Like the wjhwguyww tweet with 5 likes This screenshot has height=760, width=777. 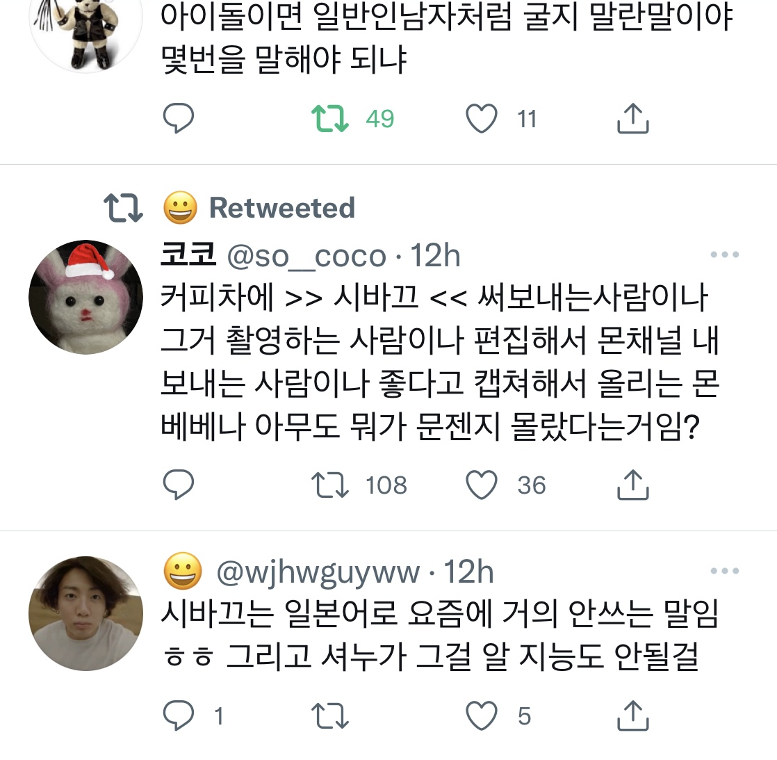[x=481, y=716]
